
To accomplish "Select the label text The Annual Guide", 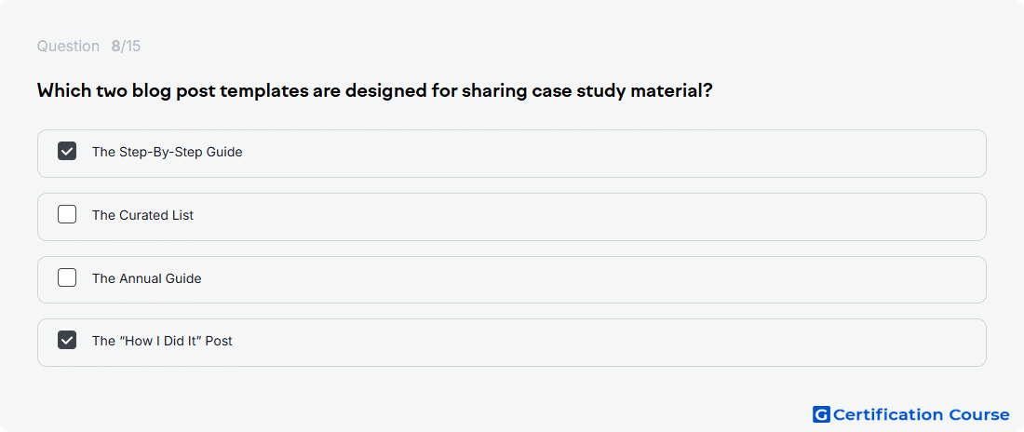I will pyautogui.click(x=147, y=278).
